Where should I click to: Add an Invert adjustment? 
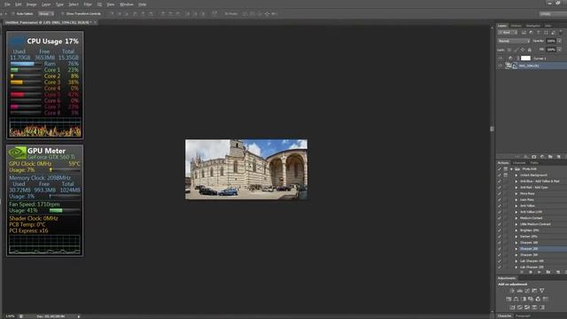click(512, 307)
